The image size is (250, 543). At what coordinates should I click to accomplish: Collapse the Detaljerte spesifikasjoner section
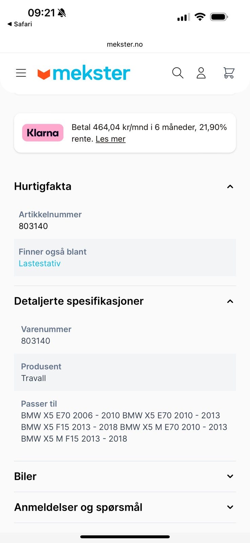click(230, 301)
